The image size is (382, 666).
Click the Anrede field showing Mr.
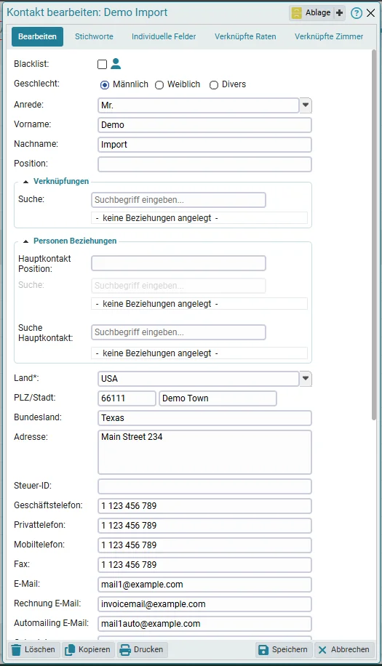click(199, 105)
